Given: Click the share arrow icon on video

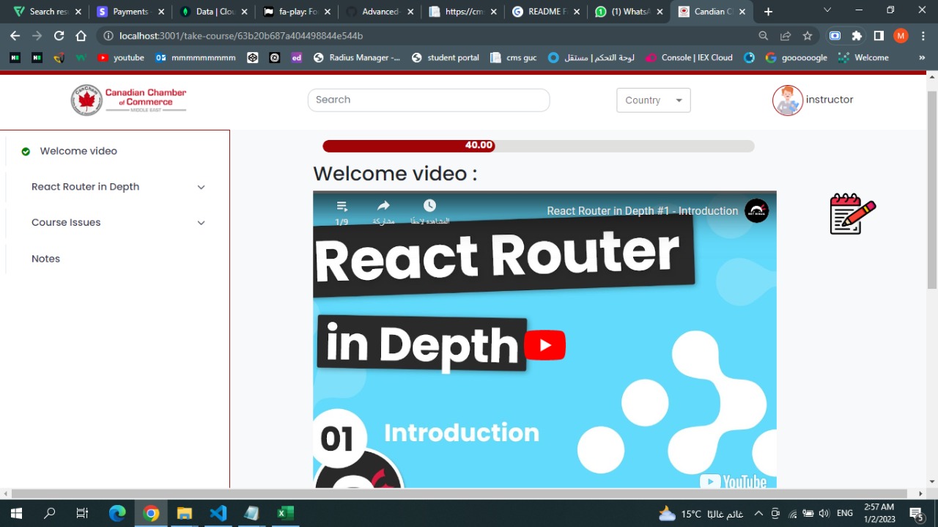Looking at the screenshot, I should 383,206.
